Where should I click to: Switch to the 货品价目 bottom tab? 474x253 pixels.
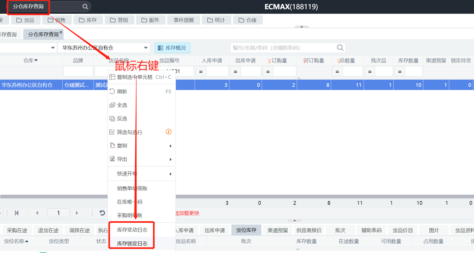pos(402,230)
